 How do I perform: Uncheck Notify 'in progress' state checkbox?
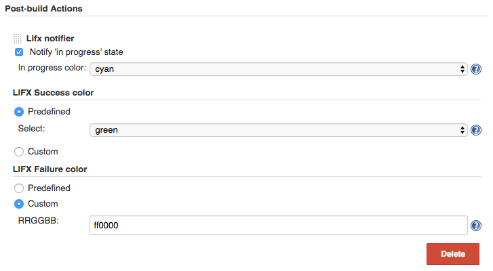[x=19, y=52]
